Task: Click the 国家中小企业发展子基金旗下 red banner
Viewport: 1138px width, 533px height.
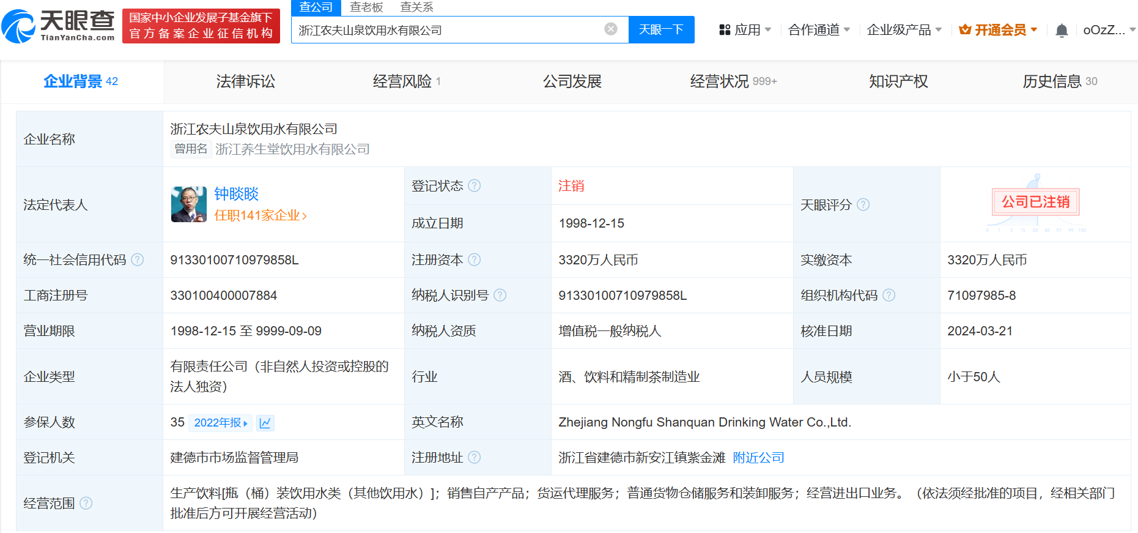Action: 201,26
